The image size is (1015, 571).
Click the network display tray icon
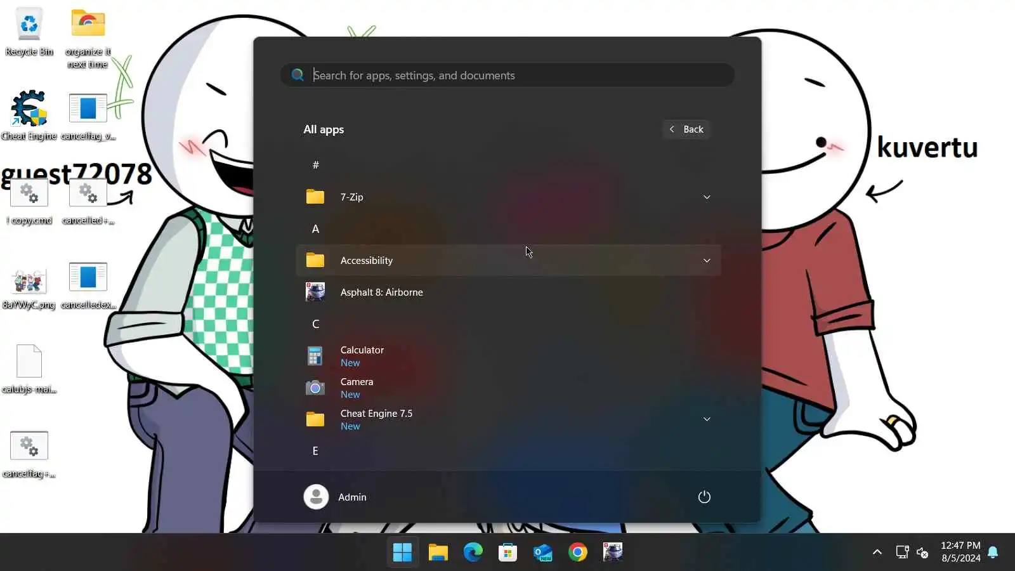point(902,552)
